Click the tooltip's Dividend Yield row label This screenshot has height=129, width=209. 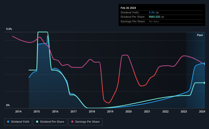[x=130, y=12]
